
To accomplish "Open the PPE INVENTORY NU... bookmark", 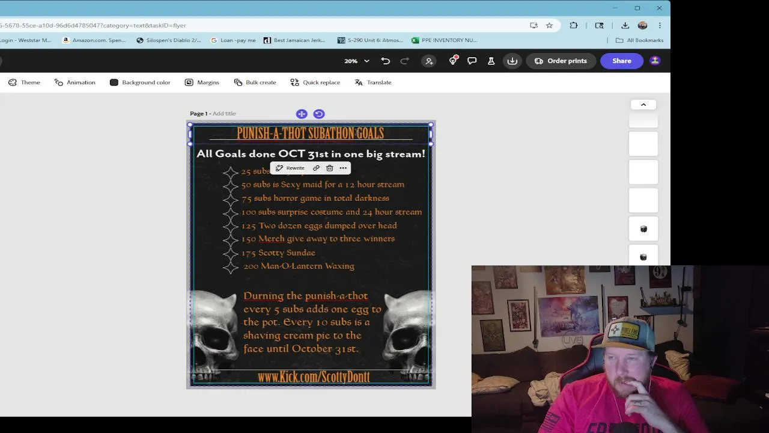I will tap(444, 40).
